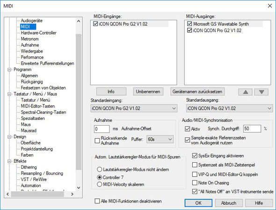The width and height of the screenshot is (276, 210).
Task: Select MIDI-Velocity skalieren radio option
Action: [100, 184]
